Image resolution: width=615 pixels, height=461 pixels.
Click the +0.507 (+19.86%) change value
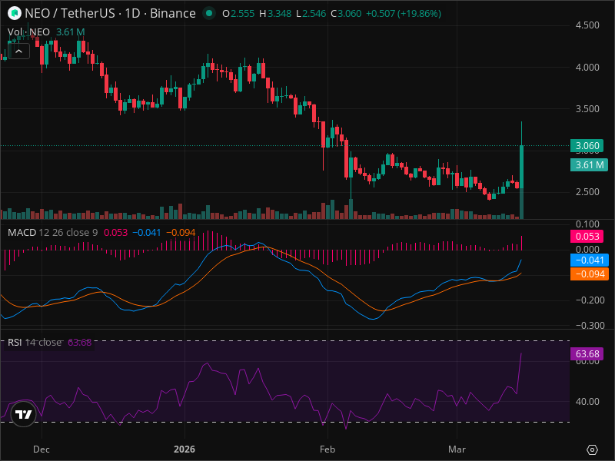pos(404,14)
